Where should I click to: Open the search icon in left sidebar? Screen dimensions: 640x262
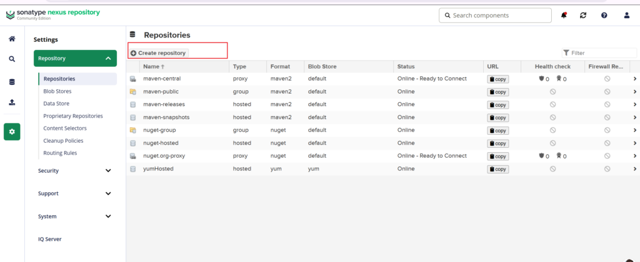[x=12, y=59]
